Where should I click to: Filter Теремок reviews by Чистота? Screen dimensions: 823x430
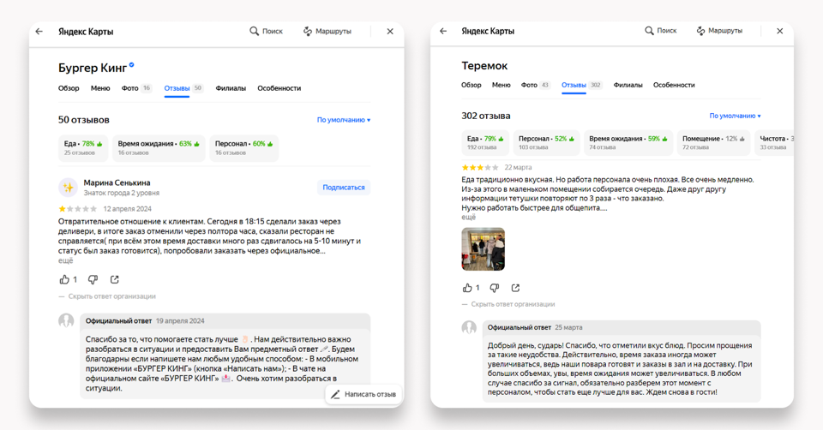click(774, 143)
